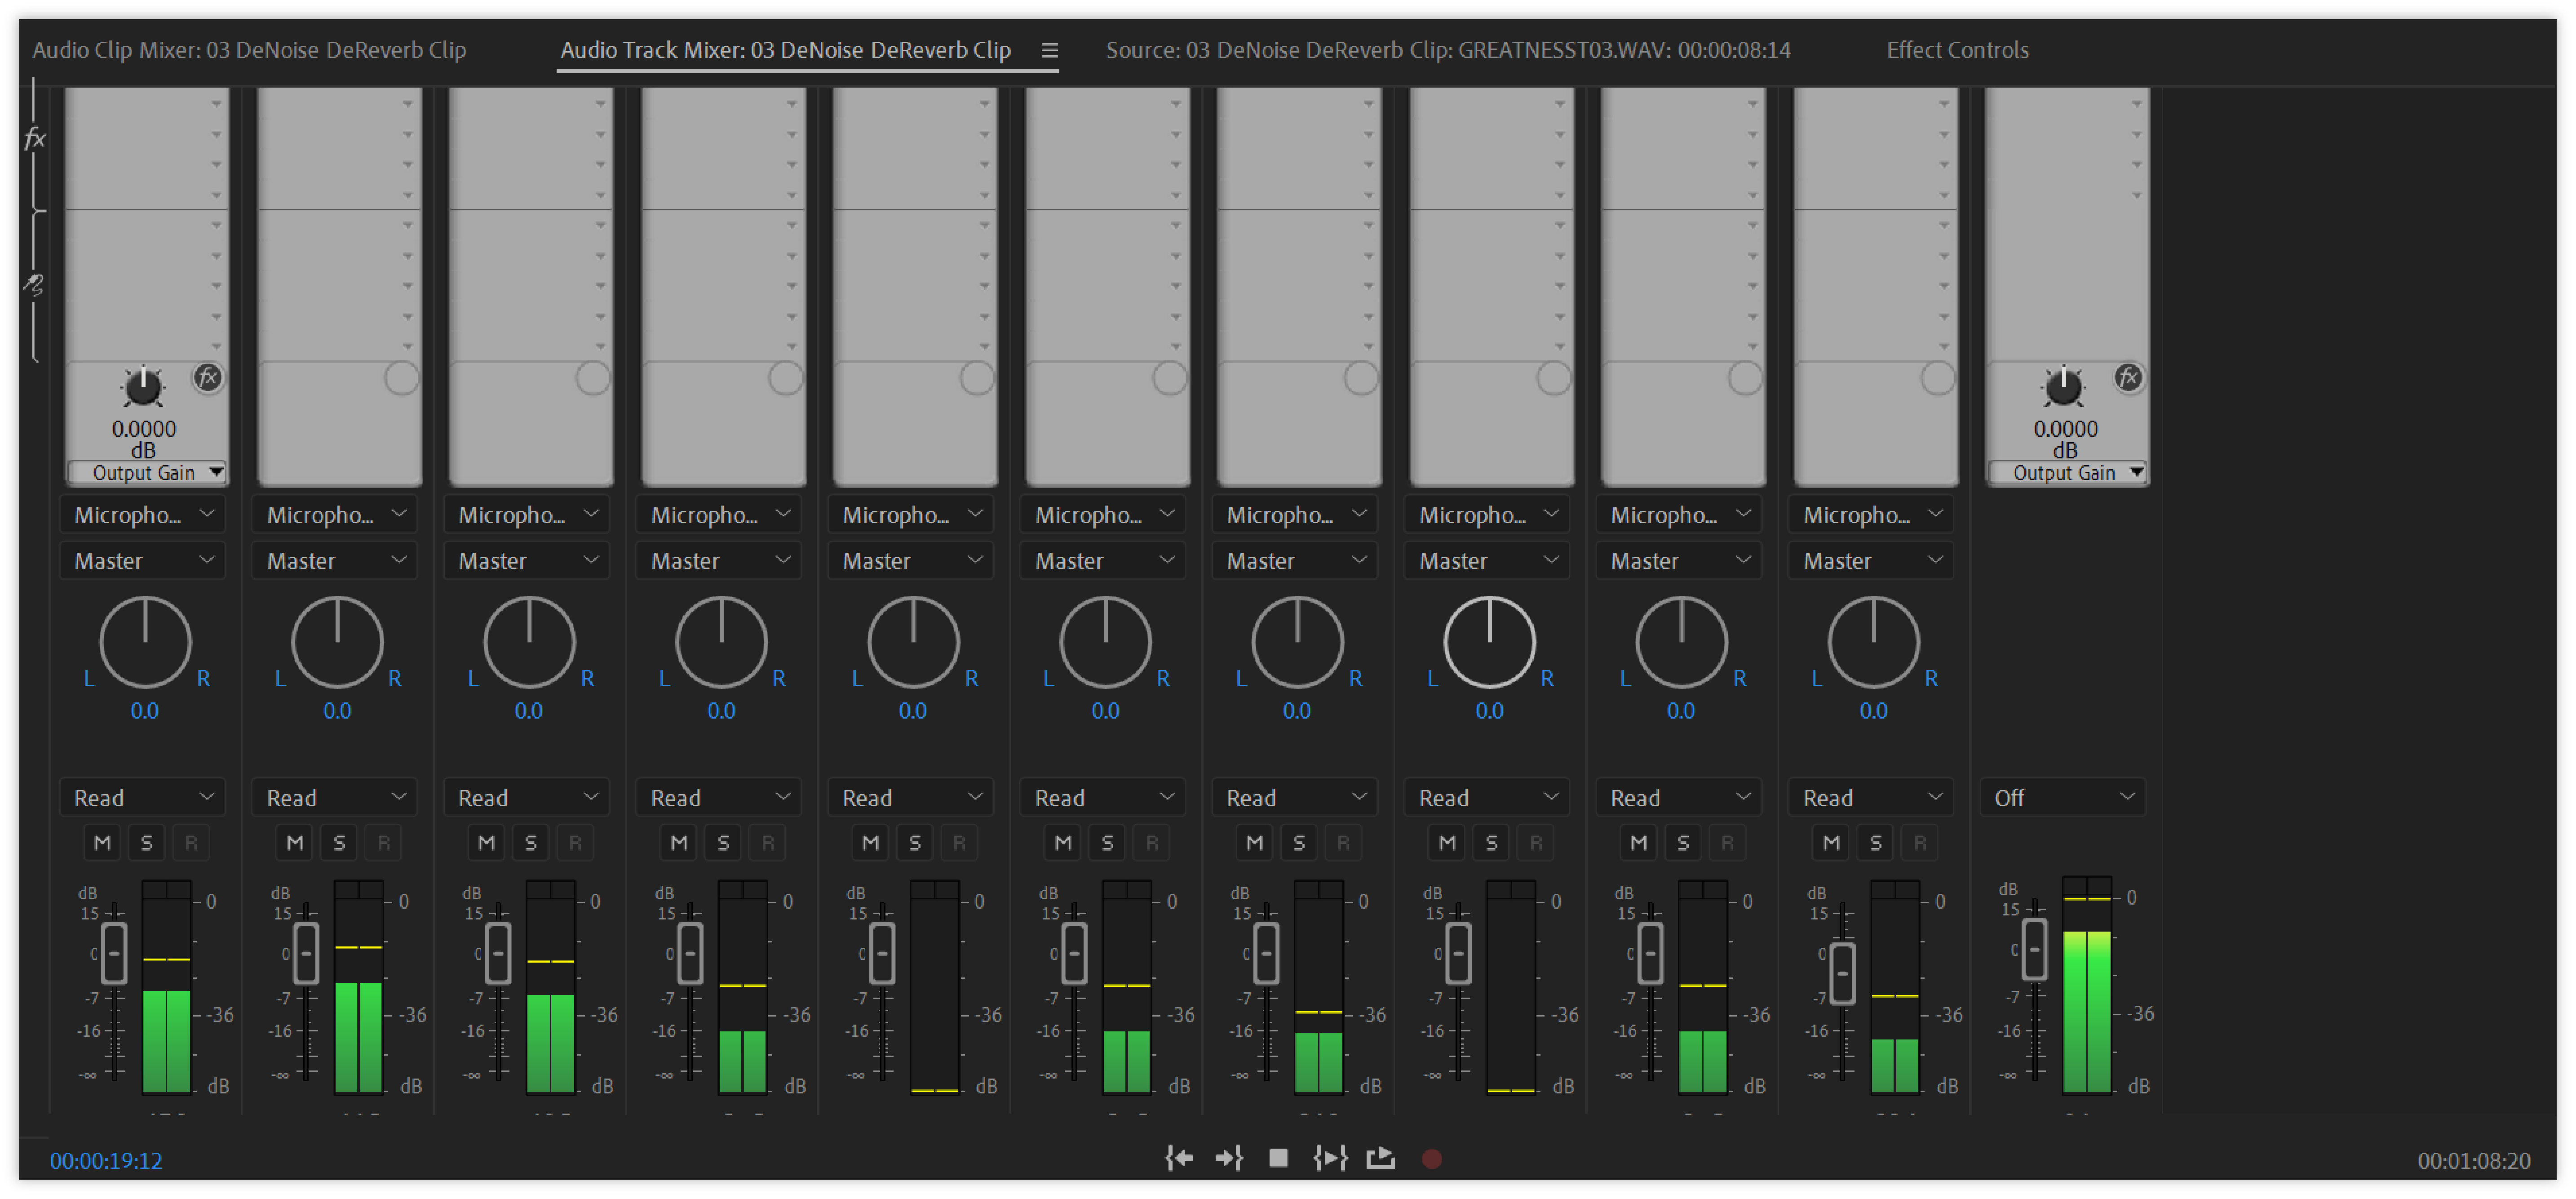The width and height of the screenshot is (2576, 1199).
Task: Click the Go to In transport button
Action: 1179,1159
